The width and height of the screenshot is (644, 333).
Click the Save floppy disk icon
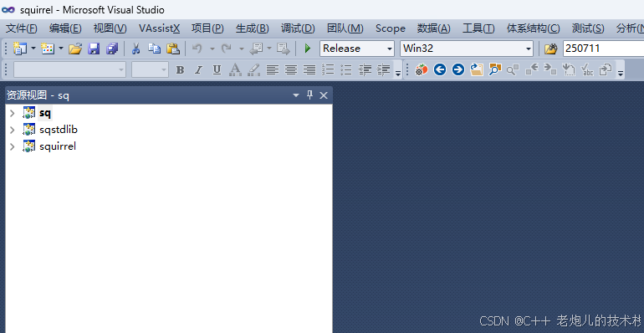[x=94, y=49]
